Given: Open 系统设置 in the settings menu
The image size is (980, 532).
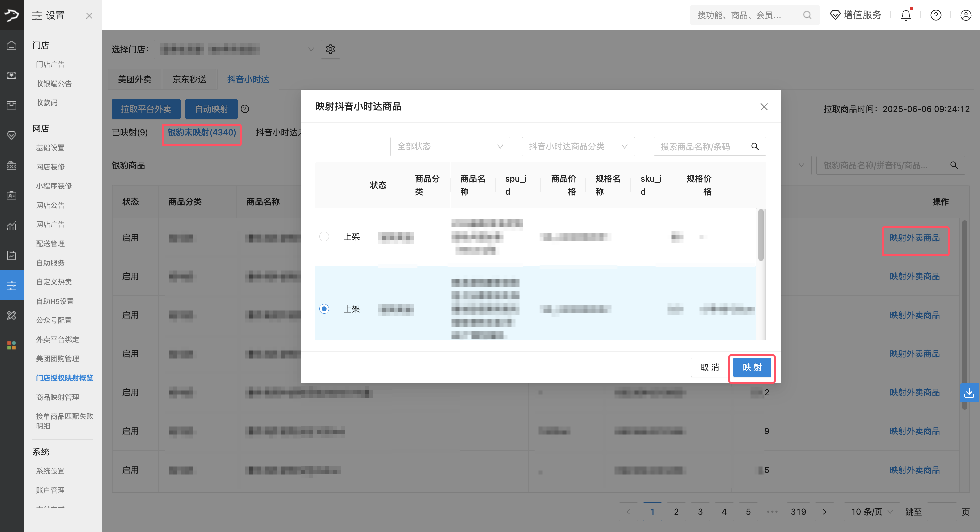Looking at the screenshot, I should tap(50, 471).
